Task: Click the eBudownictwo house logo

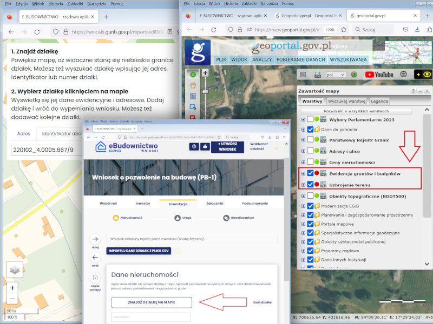Action: tap(101, 147)
